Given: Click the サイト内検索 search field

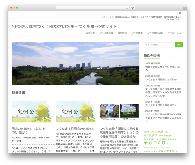Looking at the screenshot, I should pyautogui.click(x=159, y=44).
